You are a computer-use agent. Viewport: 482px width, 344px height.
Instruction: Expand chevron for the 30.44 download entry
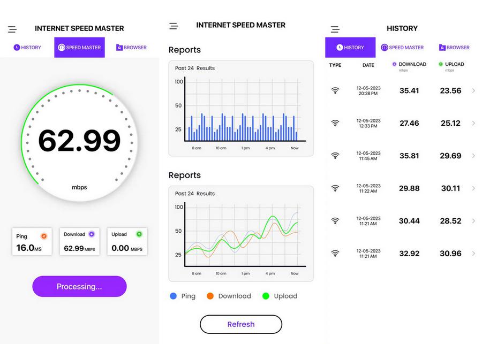click(473, 221)
